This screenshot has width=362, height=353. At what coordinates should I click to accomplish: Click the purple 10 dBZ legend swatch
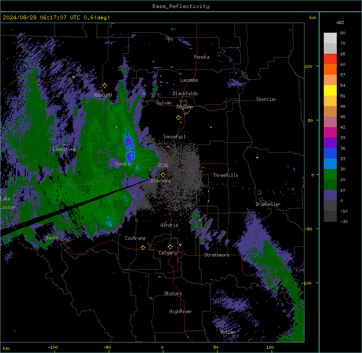pos(330,195)
